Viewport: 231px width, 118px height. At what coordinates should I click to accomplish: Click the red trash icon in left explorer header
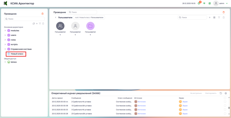click(42, 13)
